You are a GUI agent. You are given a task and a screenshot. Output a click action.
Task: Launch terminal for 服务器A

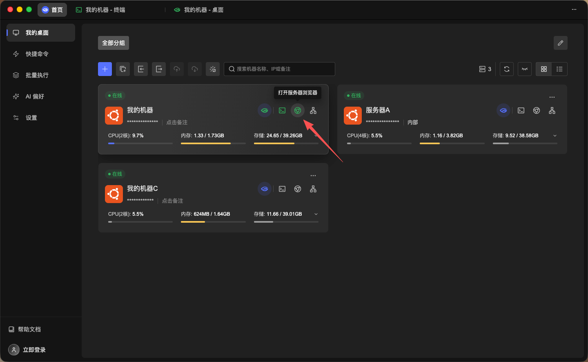(x=521, y=110)
